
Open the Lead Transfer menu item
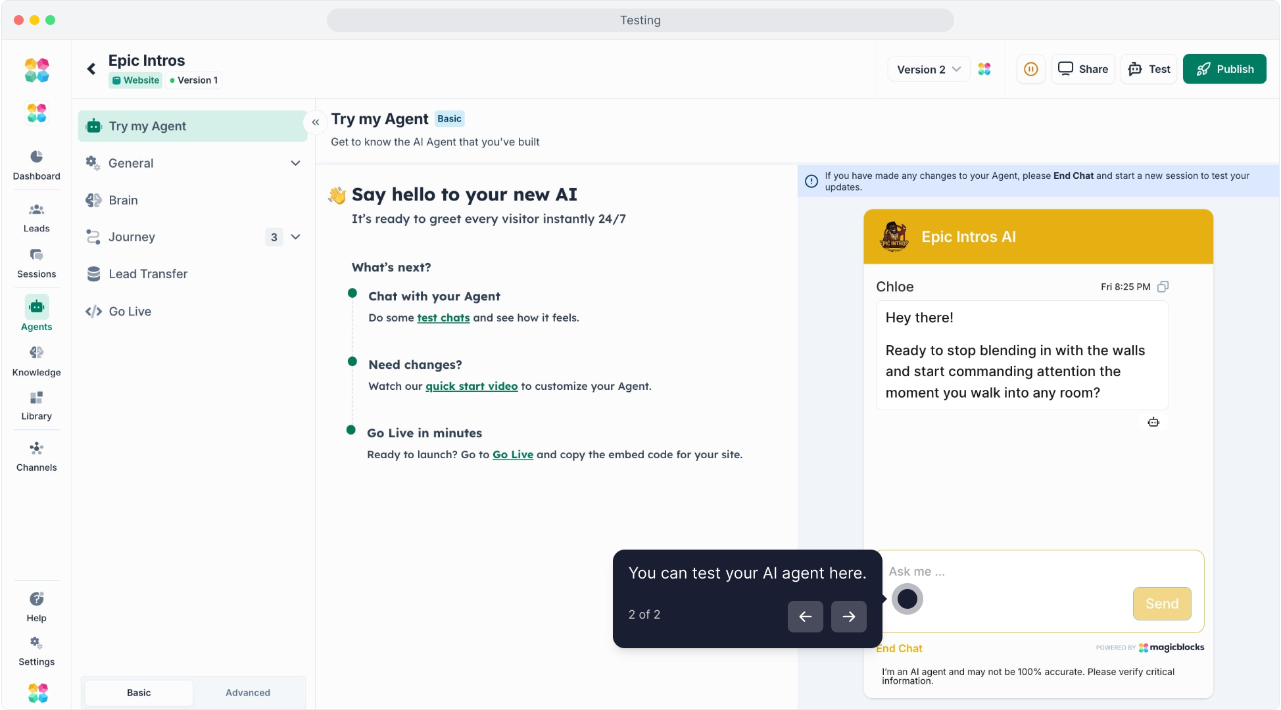click(148, 273)
